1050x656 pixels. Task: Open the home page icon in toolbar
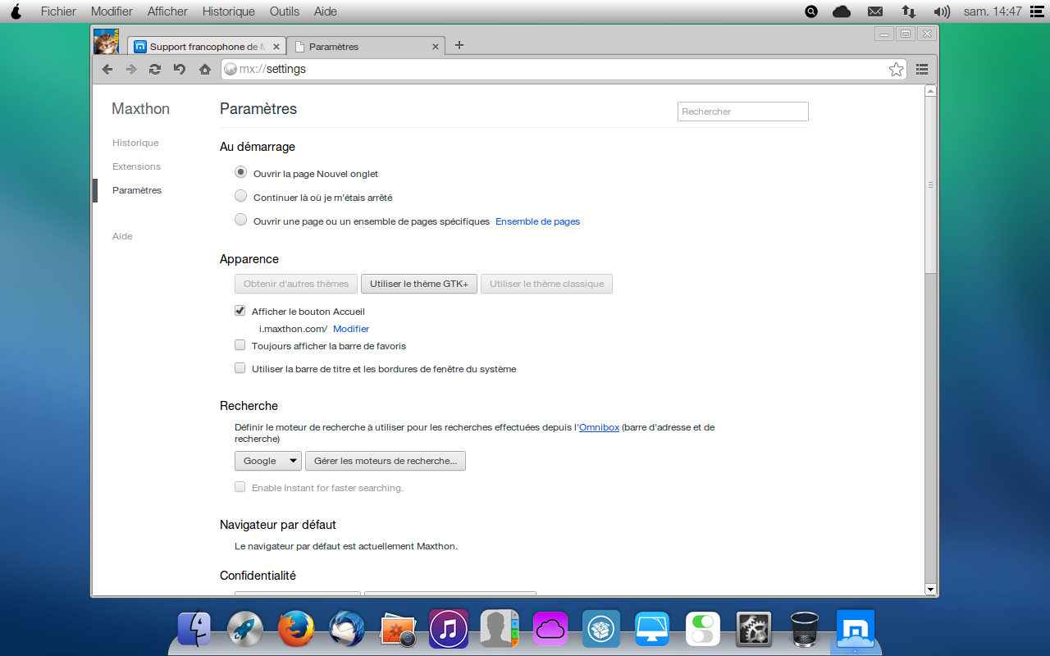click(x=205, y=70)
